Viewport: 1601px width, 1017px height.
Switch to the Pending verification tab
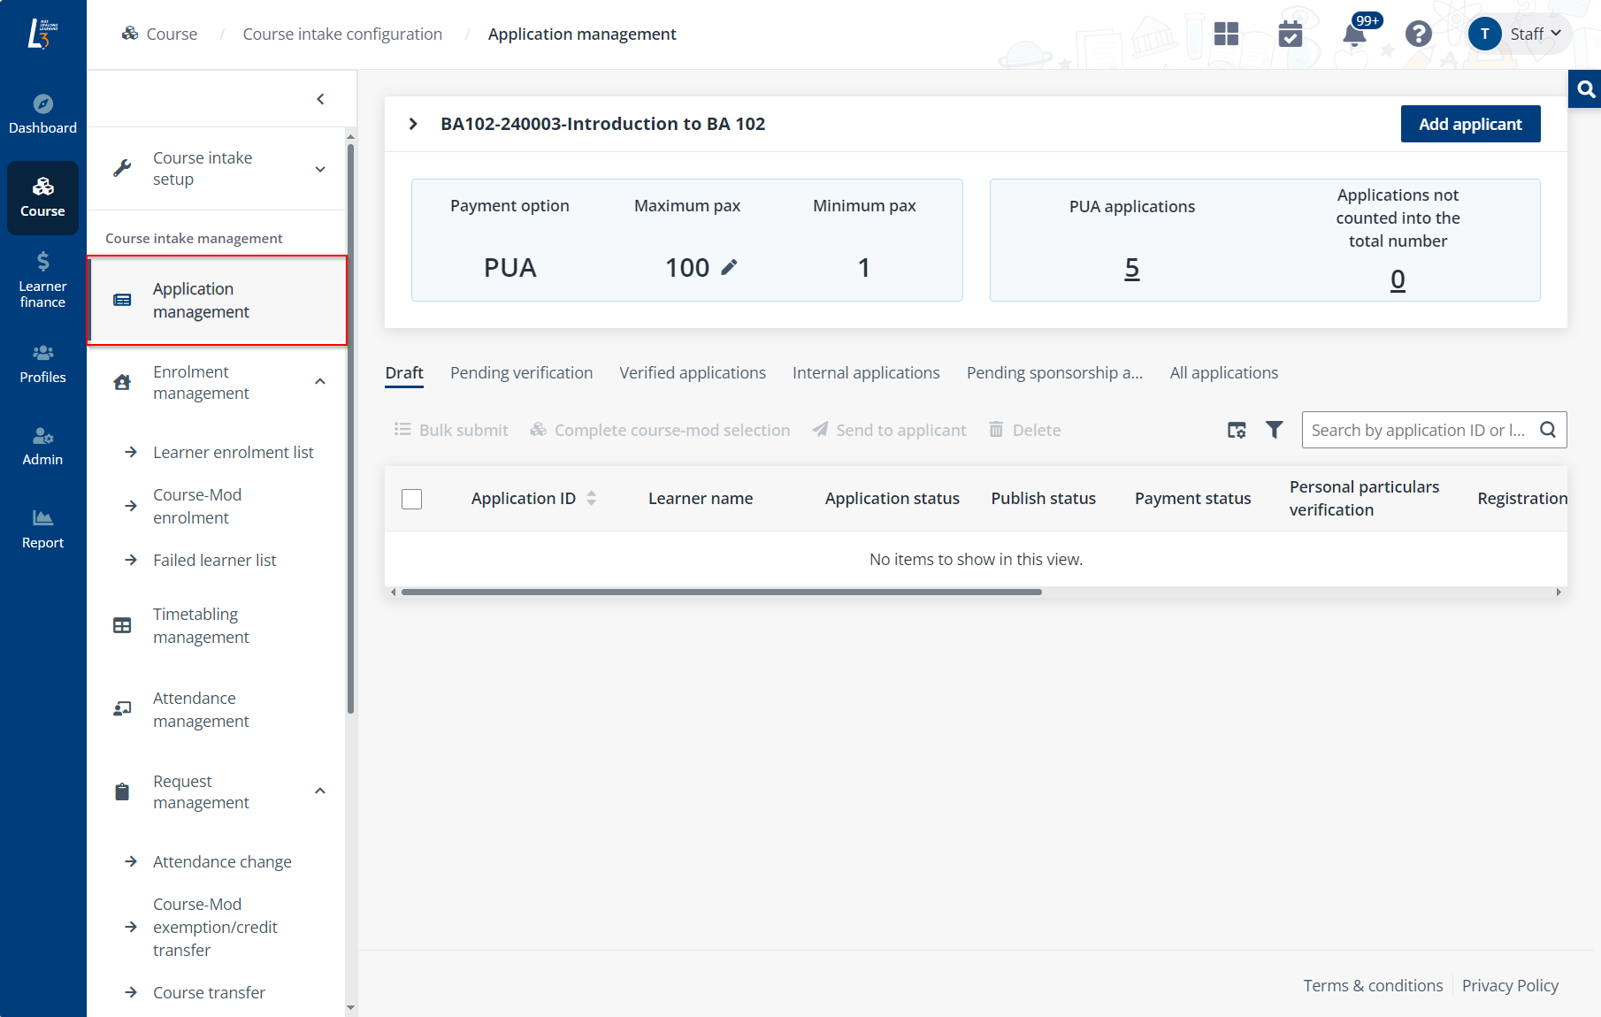521,372
